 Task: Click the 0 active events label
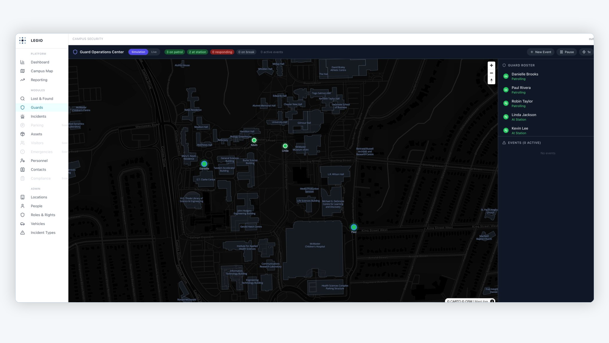(272, 52)
